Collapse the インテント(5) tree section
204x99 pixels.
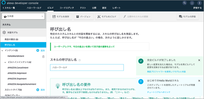tap(2, 51)
